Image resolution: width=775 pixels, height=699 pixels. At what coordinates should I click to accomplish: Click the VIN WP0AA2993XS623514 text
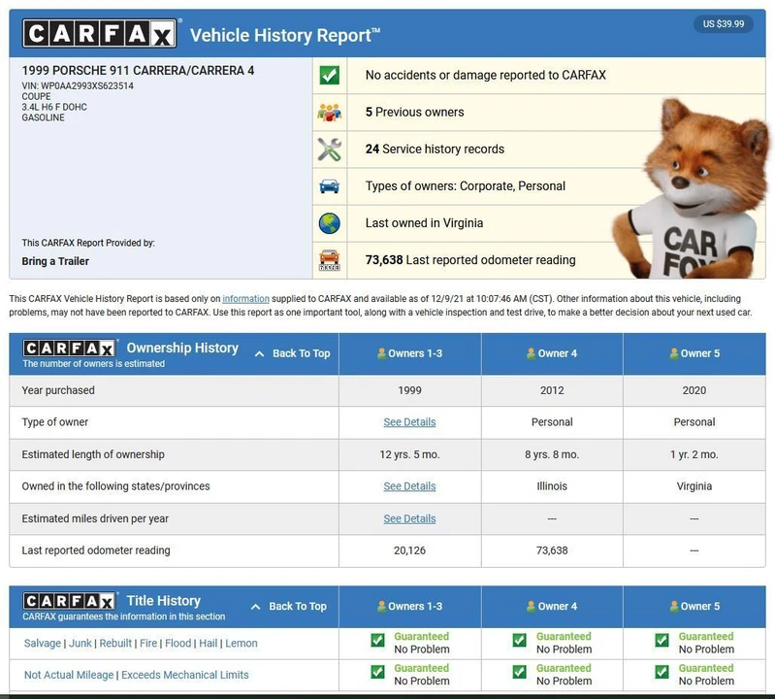78,85
